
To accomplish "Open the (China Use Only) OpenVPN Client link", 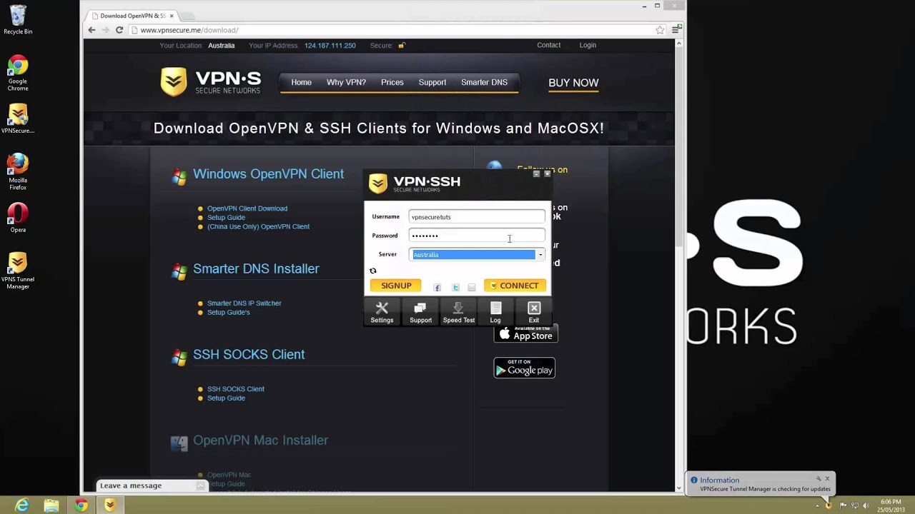I will click(x=258, y=226).
